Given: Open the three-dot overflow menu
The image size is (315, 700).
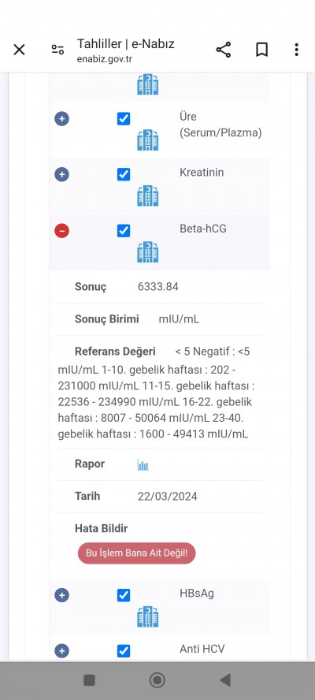Looking at the screenshot, I should click(296, 50).
